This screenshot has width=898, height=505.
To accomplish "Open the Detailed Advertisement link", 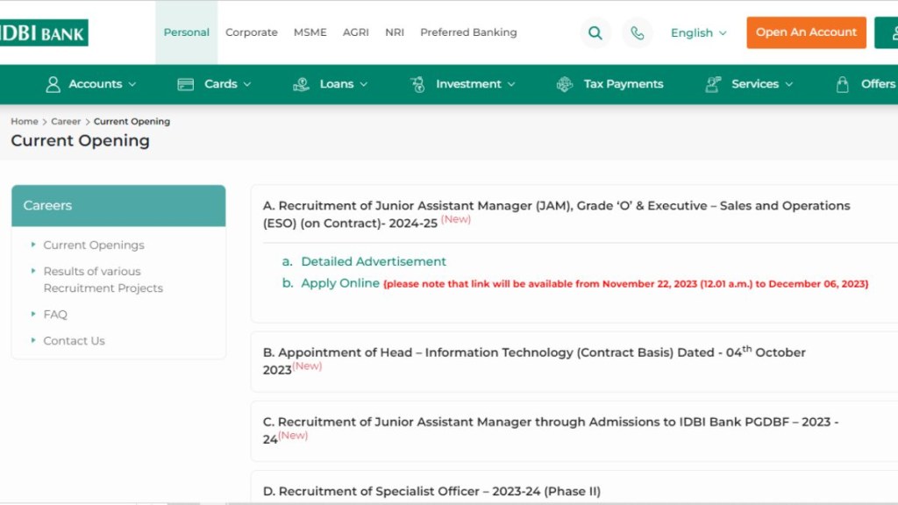I will coord(374,261).
